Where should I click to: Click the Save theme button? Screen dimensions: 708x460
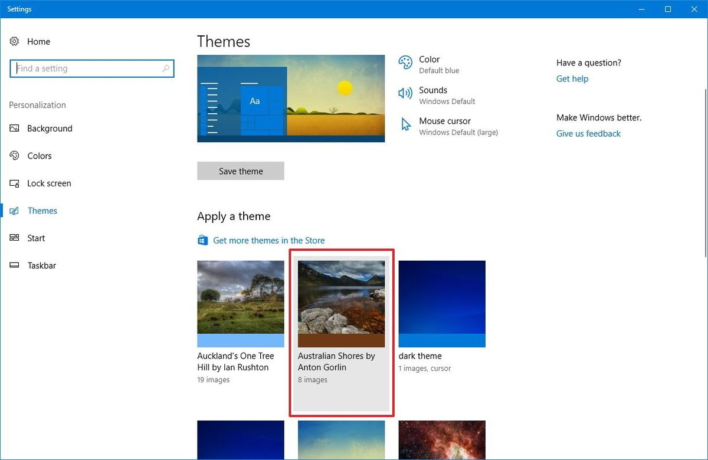point(240,170)
